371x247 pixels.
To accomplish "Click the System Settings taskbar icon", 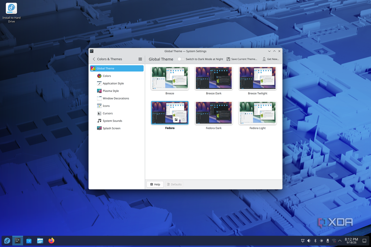I will click(18, 241).
